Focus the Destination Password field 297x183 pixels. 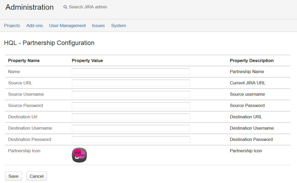(131, 139)
